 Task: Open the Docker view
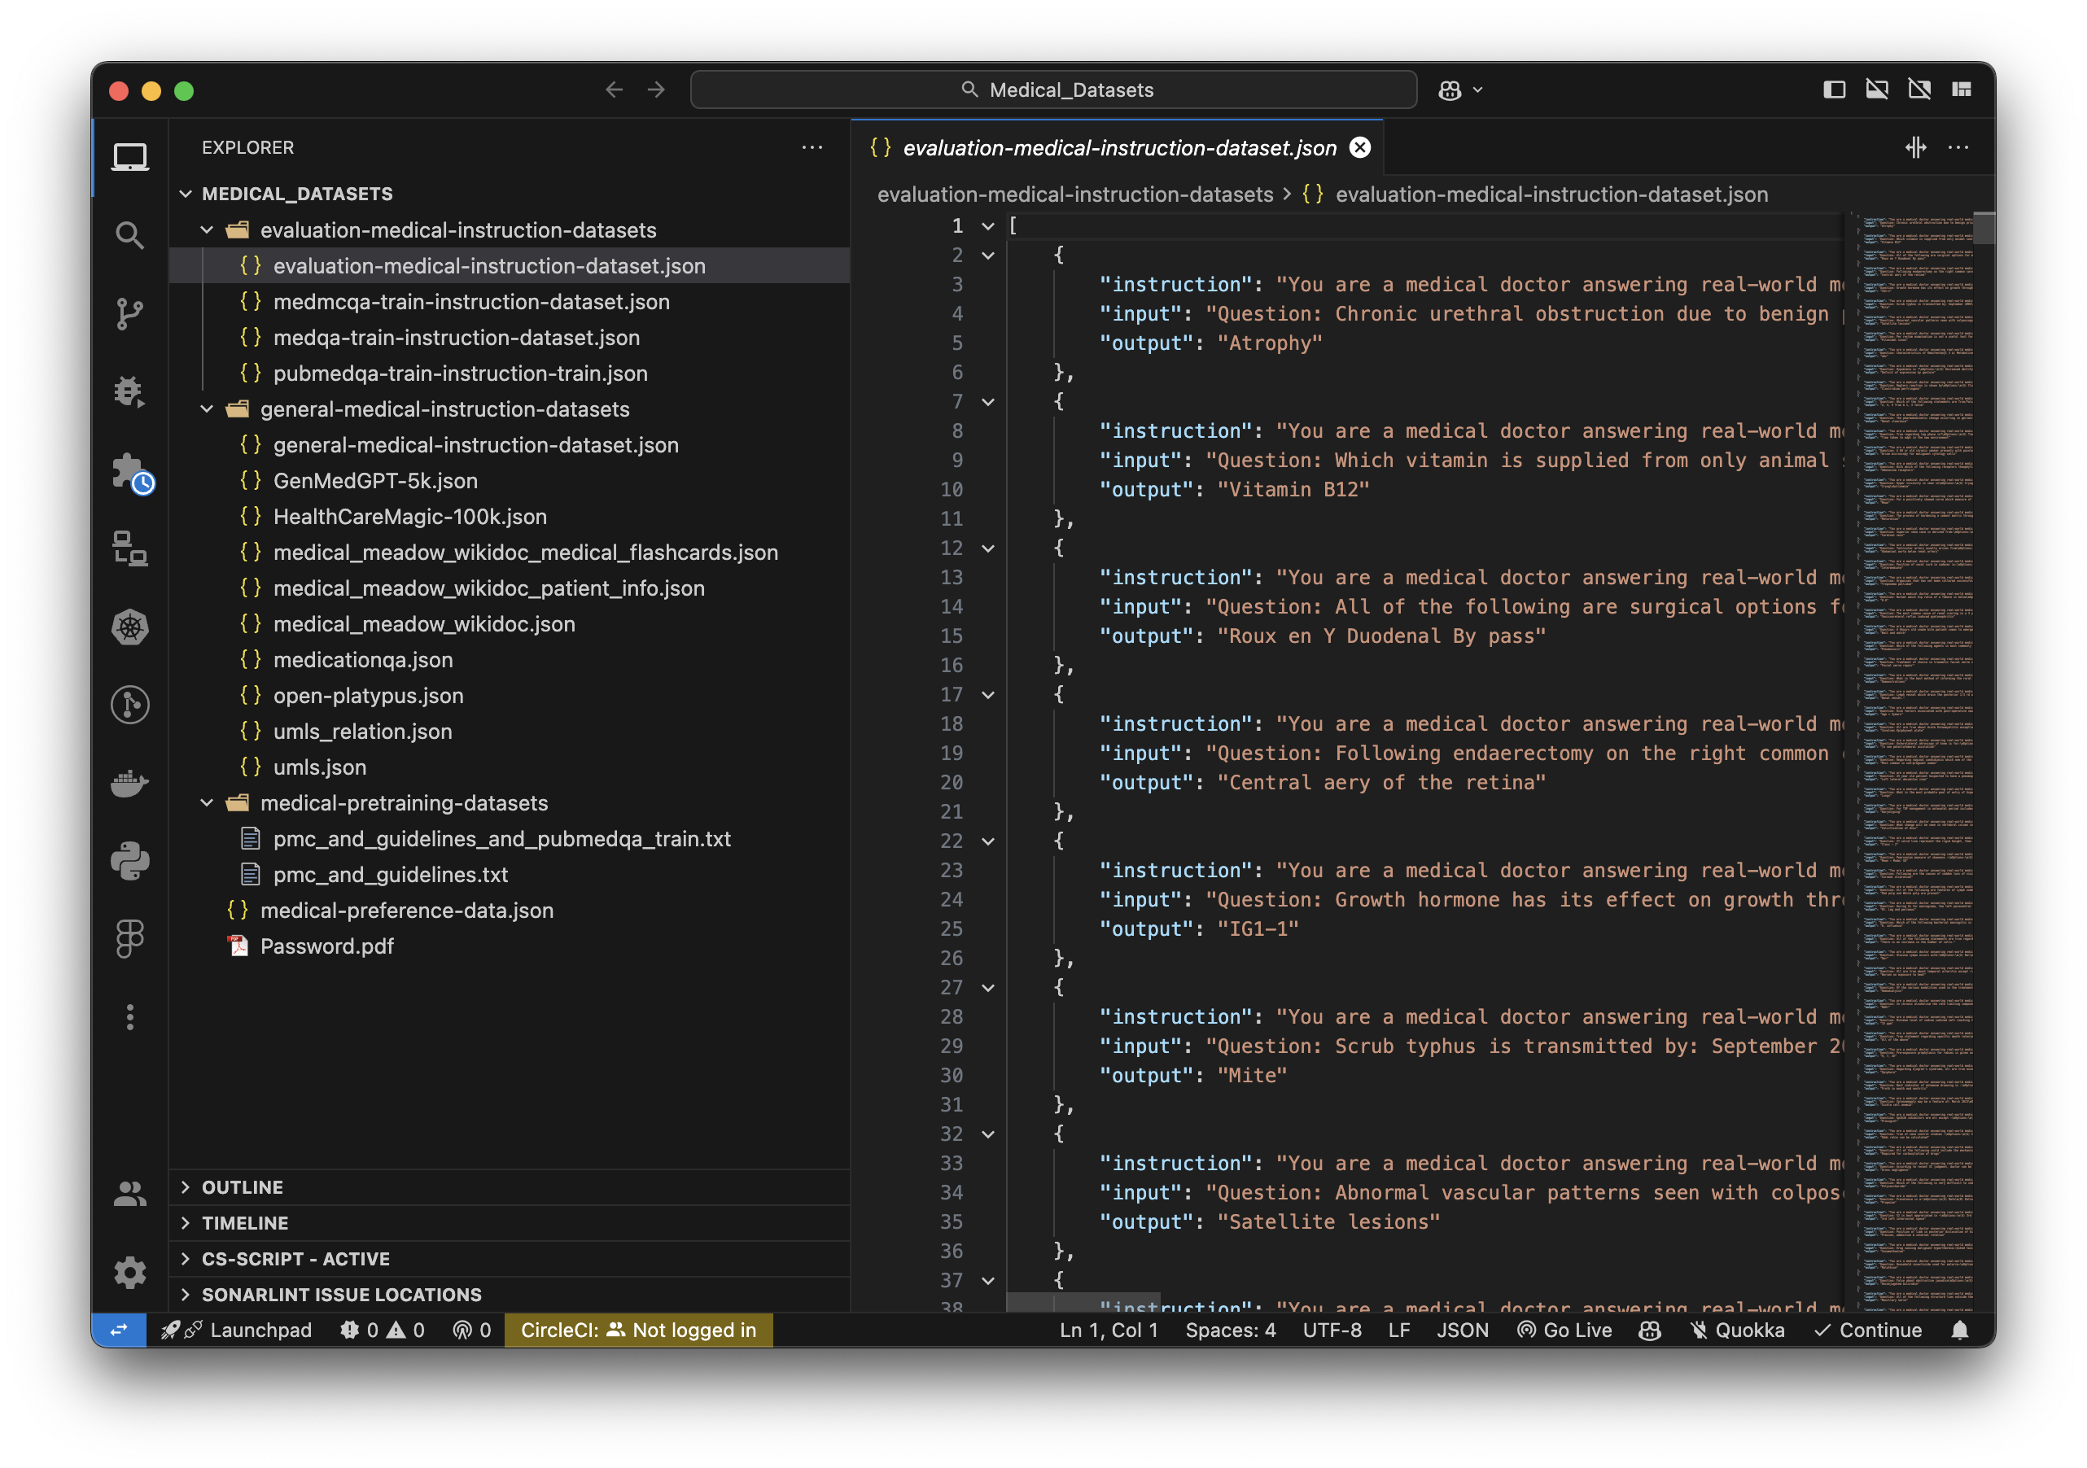point(130,784)
